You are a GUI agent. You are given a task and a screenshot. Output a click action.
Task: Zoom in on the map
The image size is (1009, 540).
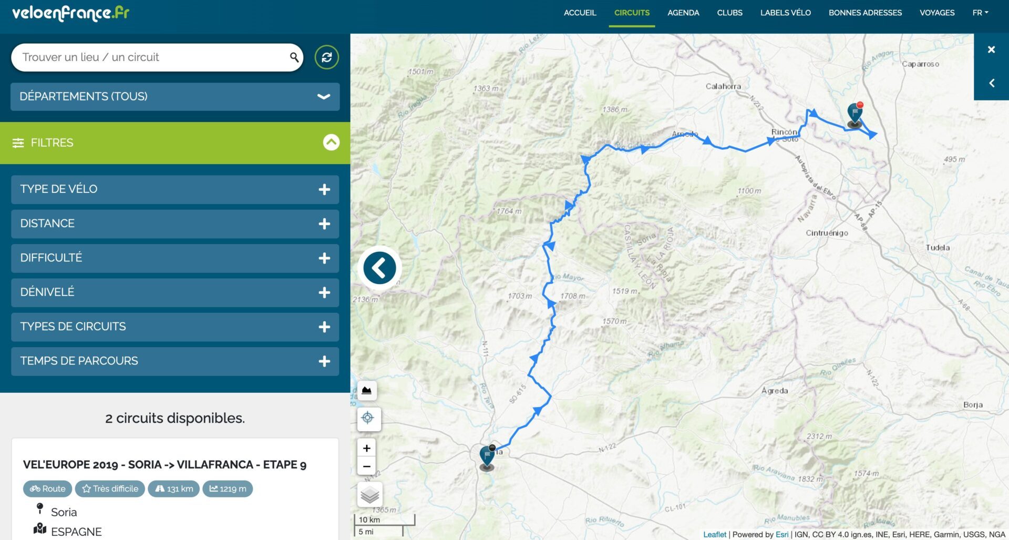pos(367,448)
